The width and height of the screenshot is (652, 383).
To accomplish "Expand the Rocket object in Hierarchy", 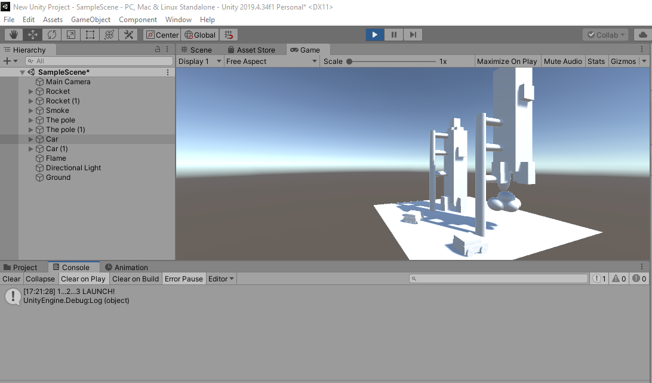I will pos(30,91).
